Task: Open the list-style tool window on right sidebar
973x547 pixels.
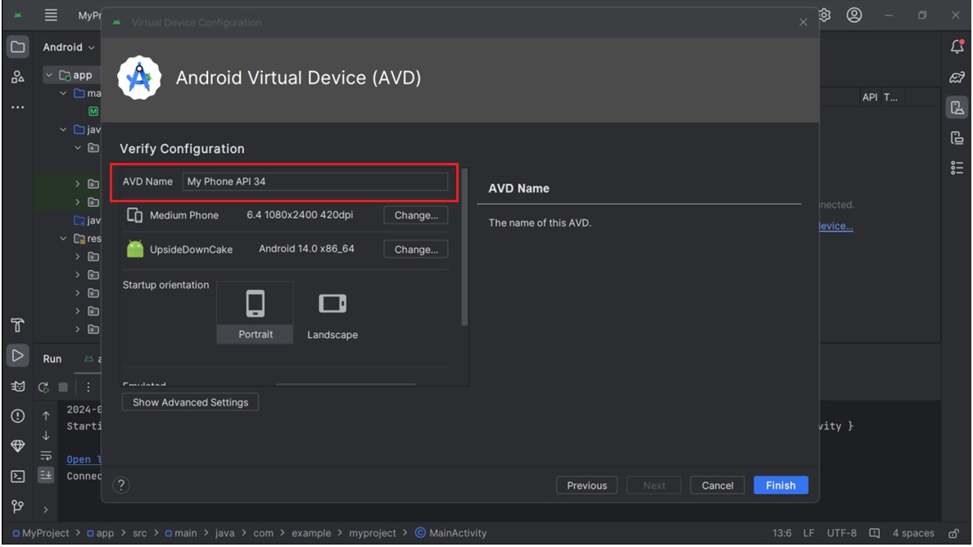Action: 957,167
